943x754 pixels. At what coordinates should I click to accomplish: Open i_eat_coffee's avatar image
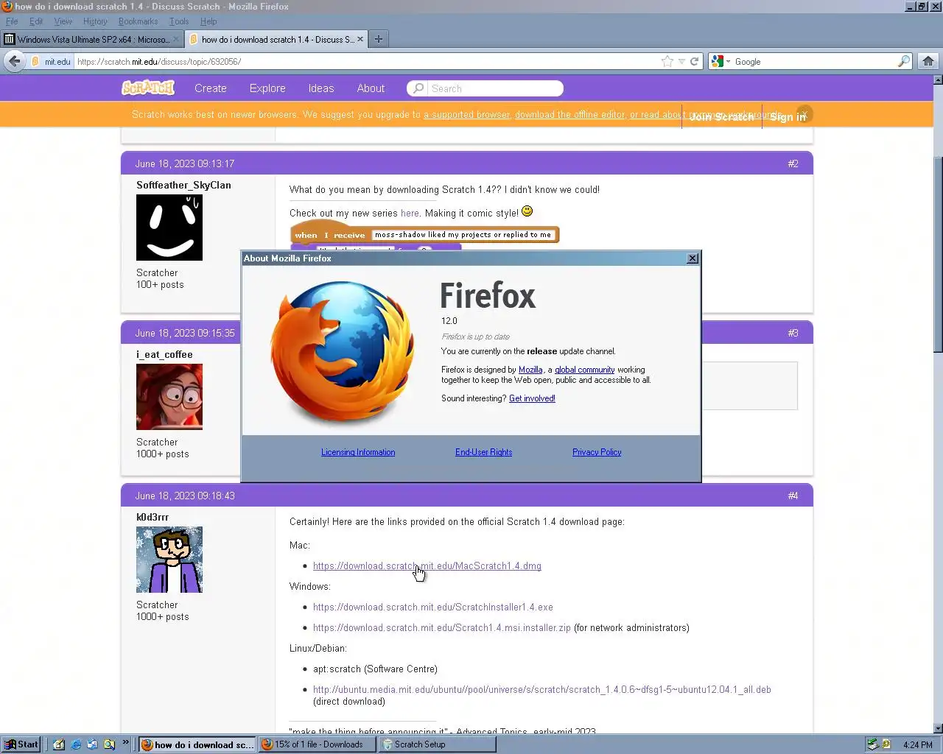[x=169, y=397]
